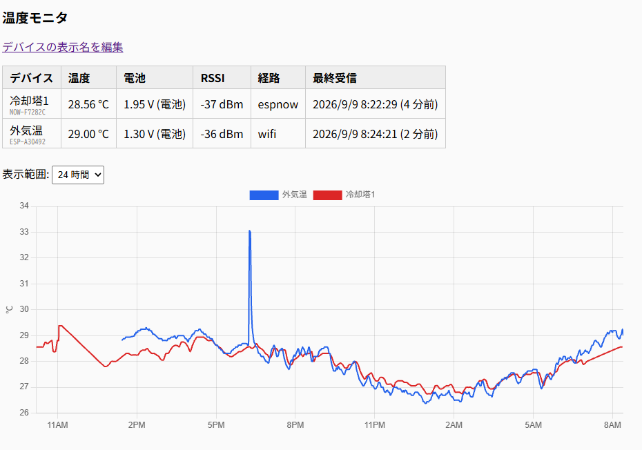Toggle the blue 外気温 legend swatch
The height and width of the screenshot is (450, 642).
point(264,195)
